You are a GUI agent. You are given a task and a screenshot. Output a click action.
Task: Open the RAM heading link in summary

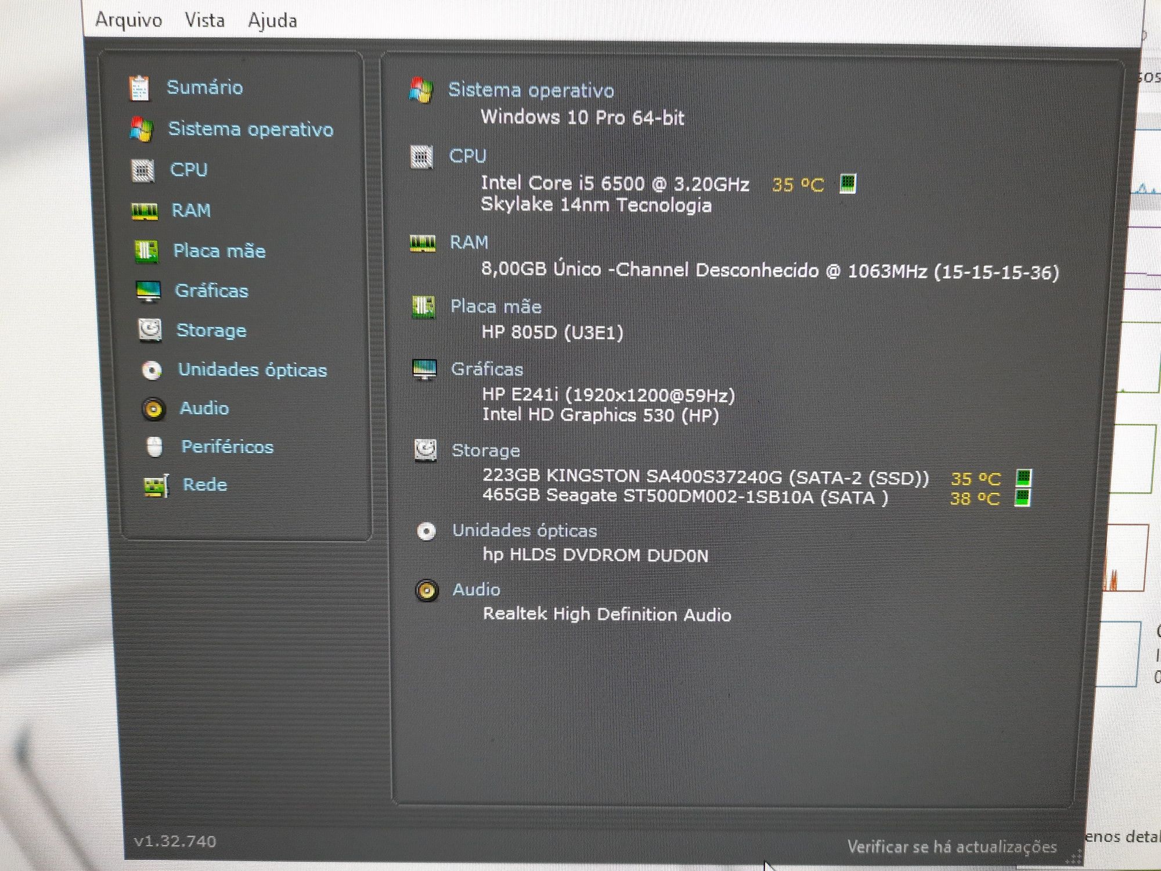click(x=469, y=242)
